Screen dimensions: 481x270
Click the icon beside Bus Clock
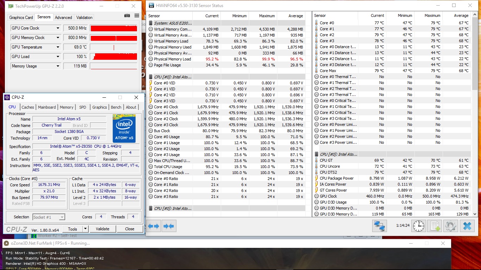(151, 131)
